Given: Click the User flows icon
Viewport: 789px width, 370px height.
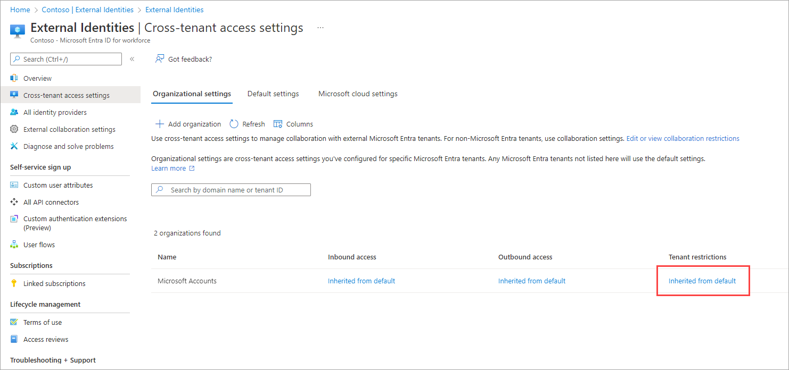Looking at the screenshot, I should click(14, 245).
